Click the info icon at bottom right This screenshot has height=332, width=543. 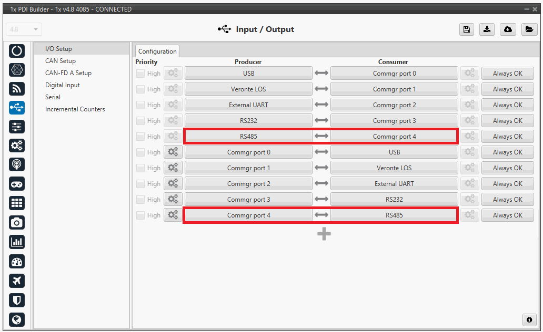click(529, 319)
